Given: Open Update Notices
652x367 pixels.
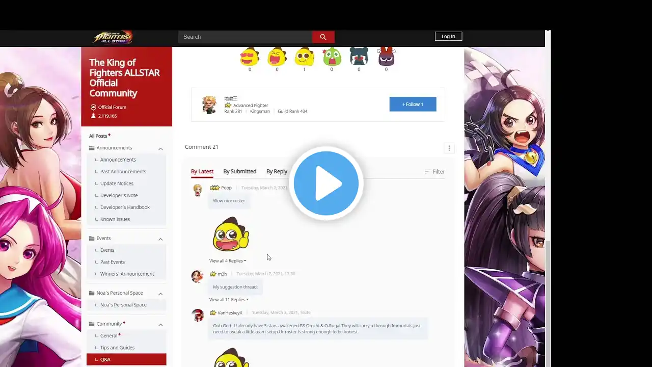Looking at the screenshot, I should (x=117, y=183).
